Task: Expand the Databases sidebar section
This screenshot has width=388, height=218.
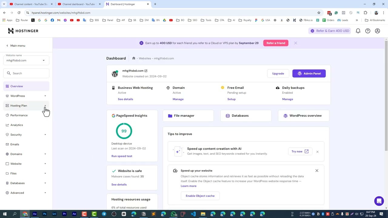Action: [x=45, y=183]
